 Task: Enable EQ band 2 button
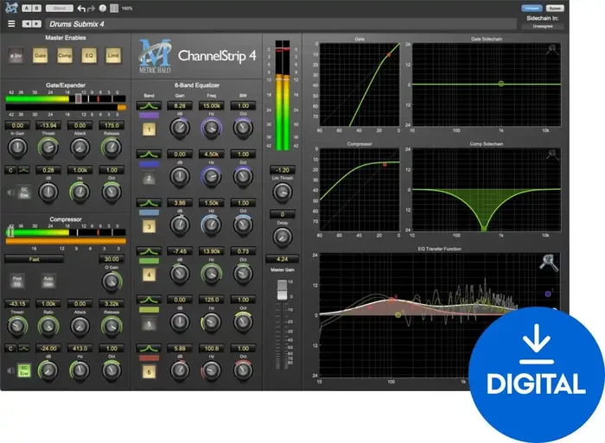(x=149, y=178)
